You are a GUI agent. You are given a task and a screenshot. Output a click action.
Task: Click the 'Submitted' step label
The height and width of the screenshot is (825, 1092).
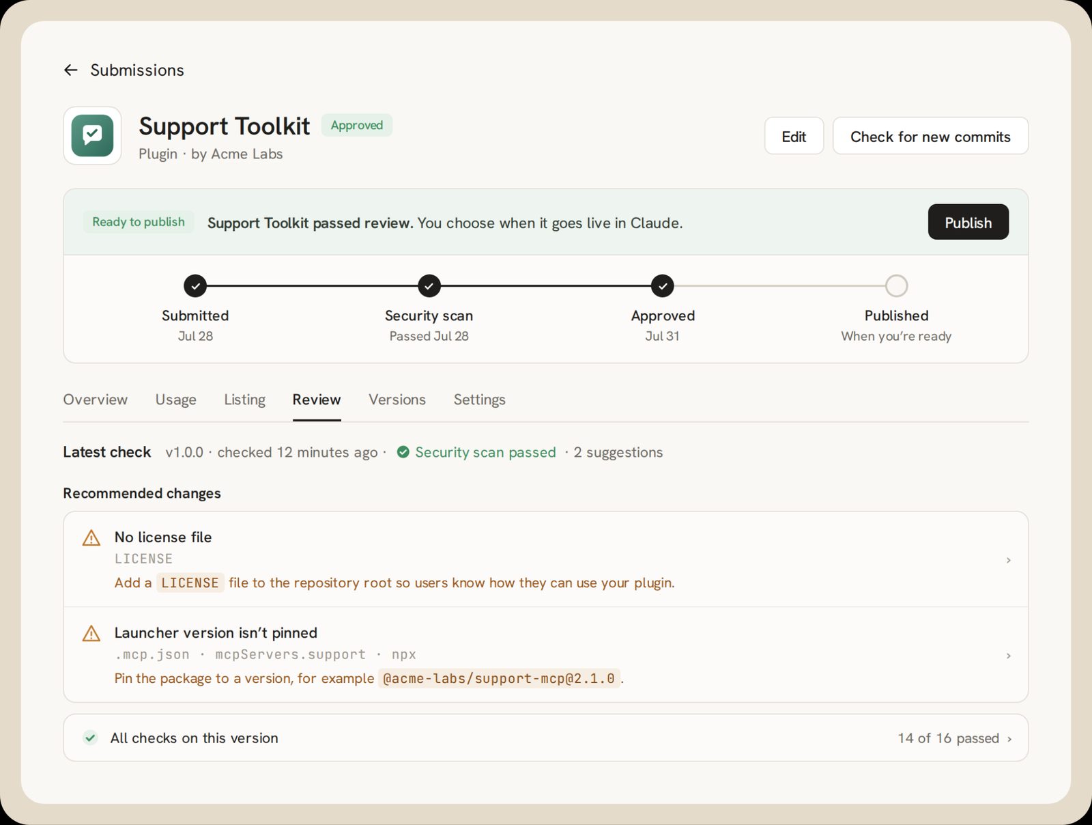(x=195, y=316)
